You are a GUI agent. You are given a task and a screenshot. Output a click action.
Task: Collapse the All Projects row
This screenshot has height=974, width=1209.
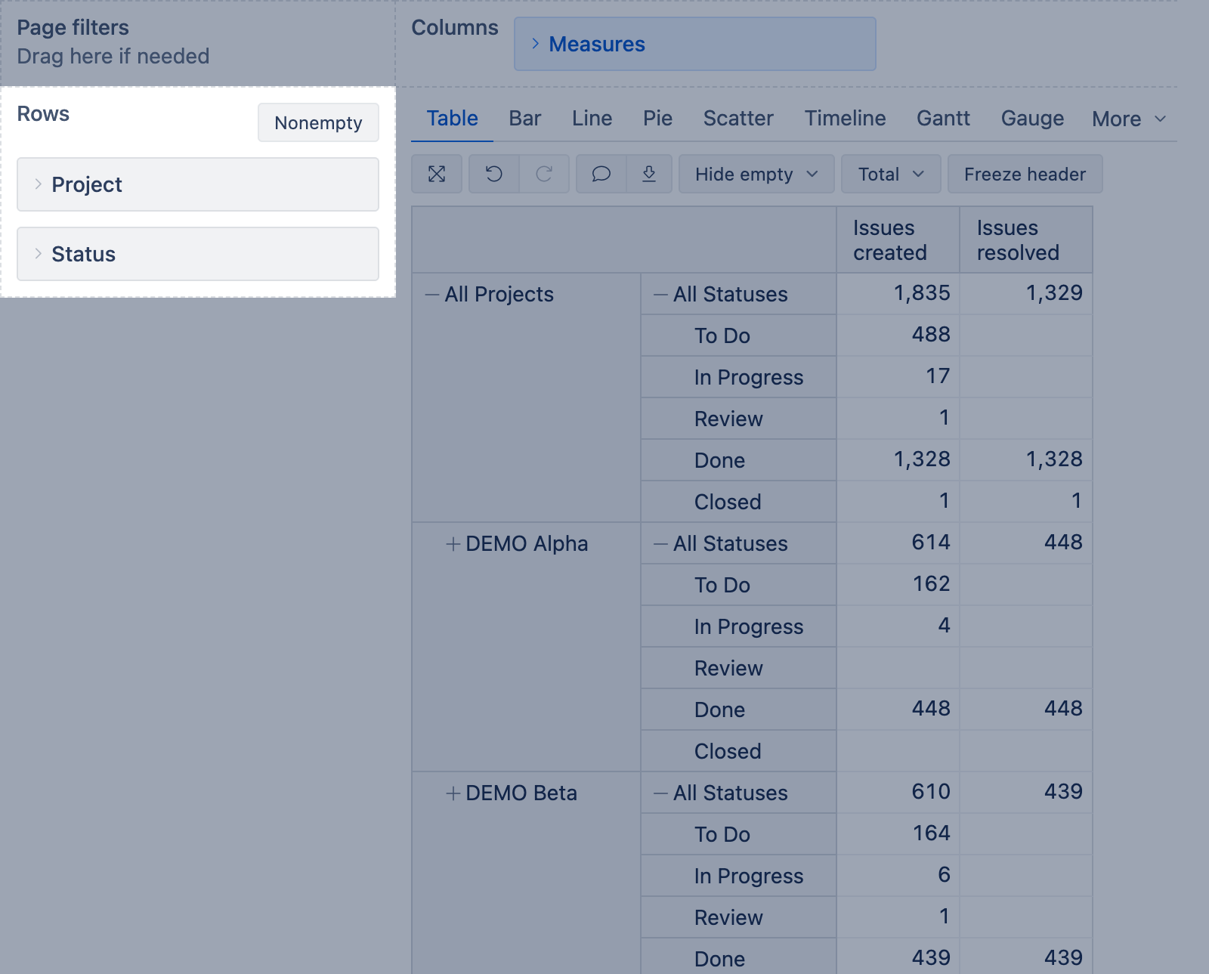coord(432,295)
